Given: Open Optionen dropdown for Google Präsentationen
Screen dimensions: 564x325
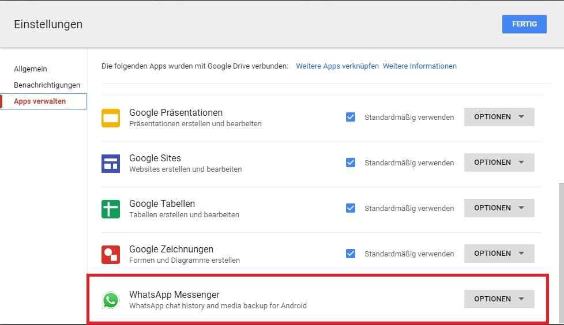Looking at the screenshot, I should [499, 117].
